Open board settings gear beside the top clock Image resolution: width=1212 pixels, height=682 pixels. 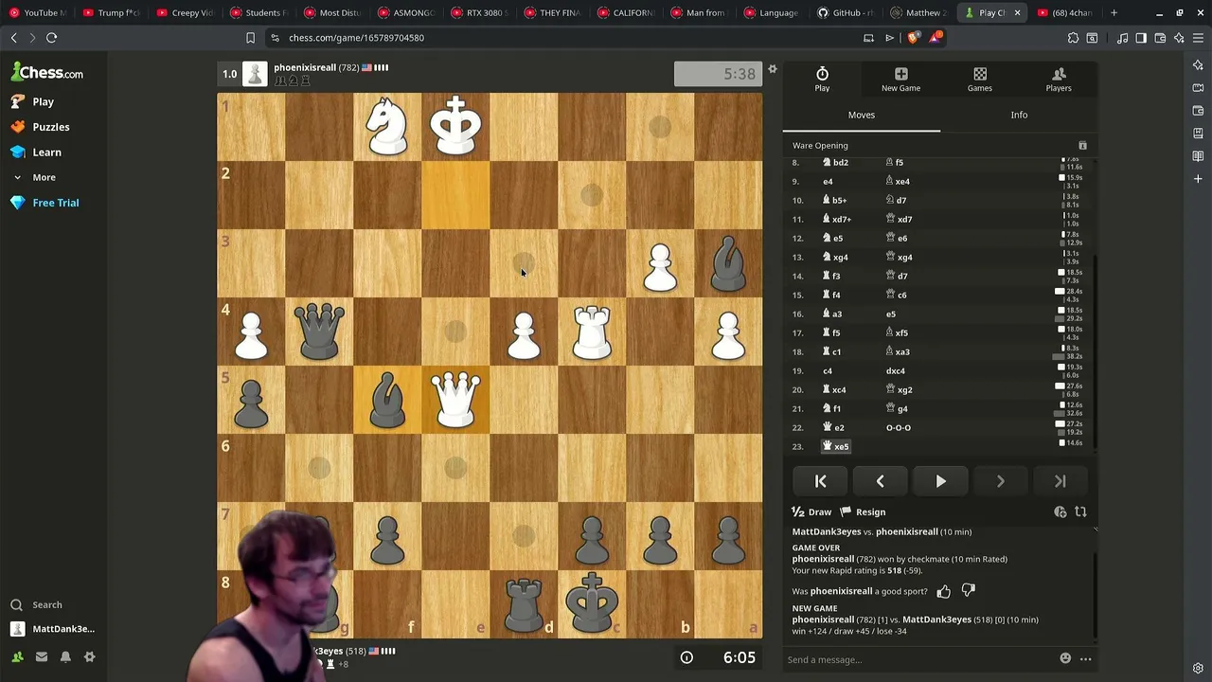pos(773,69)
